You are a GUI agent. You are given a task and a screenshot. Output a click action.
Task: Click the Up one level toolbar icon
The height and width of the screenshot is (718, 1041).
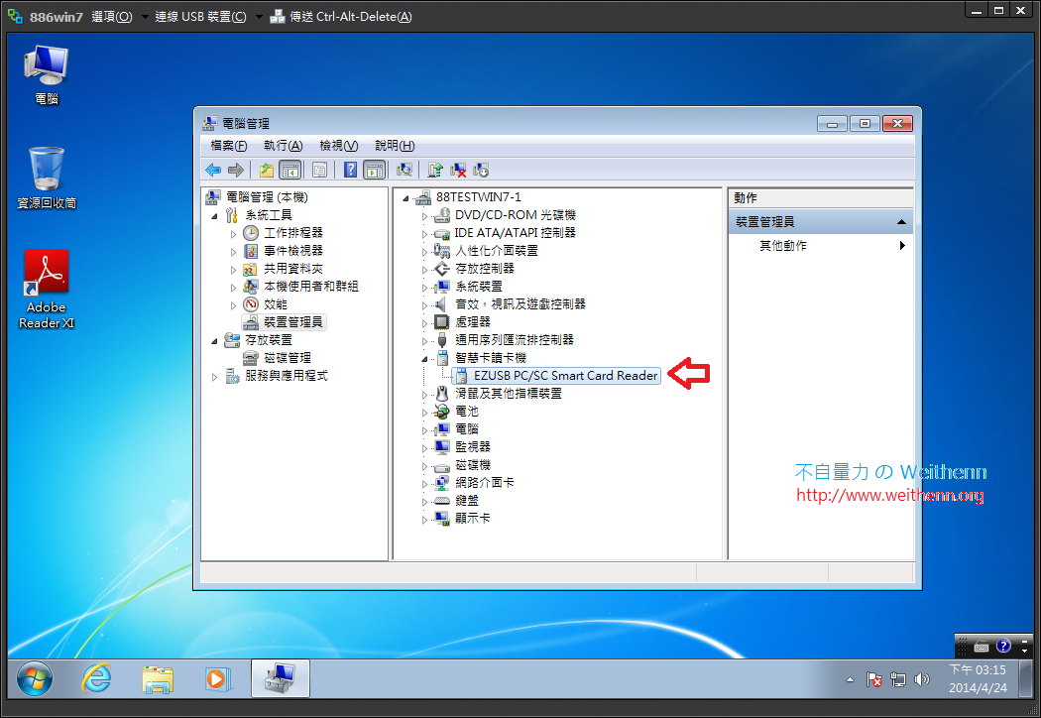coord(267,170)
